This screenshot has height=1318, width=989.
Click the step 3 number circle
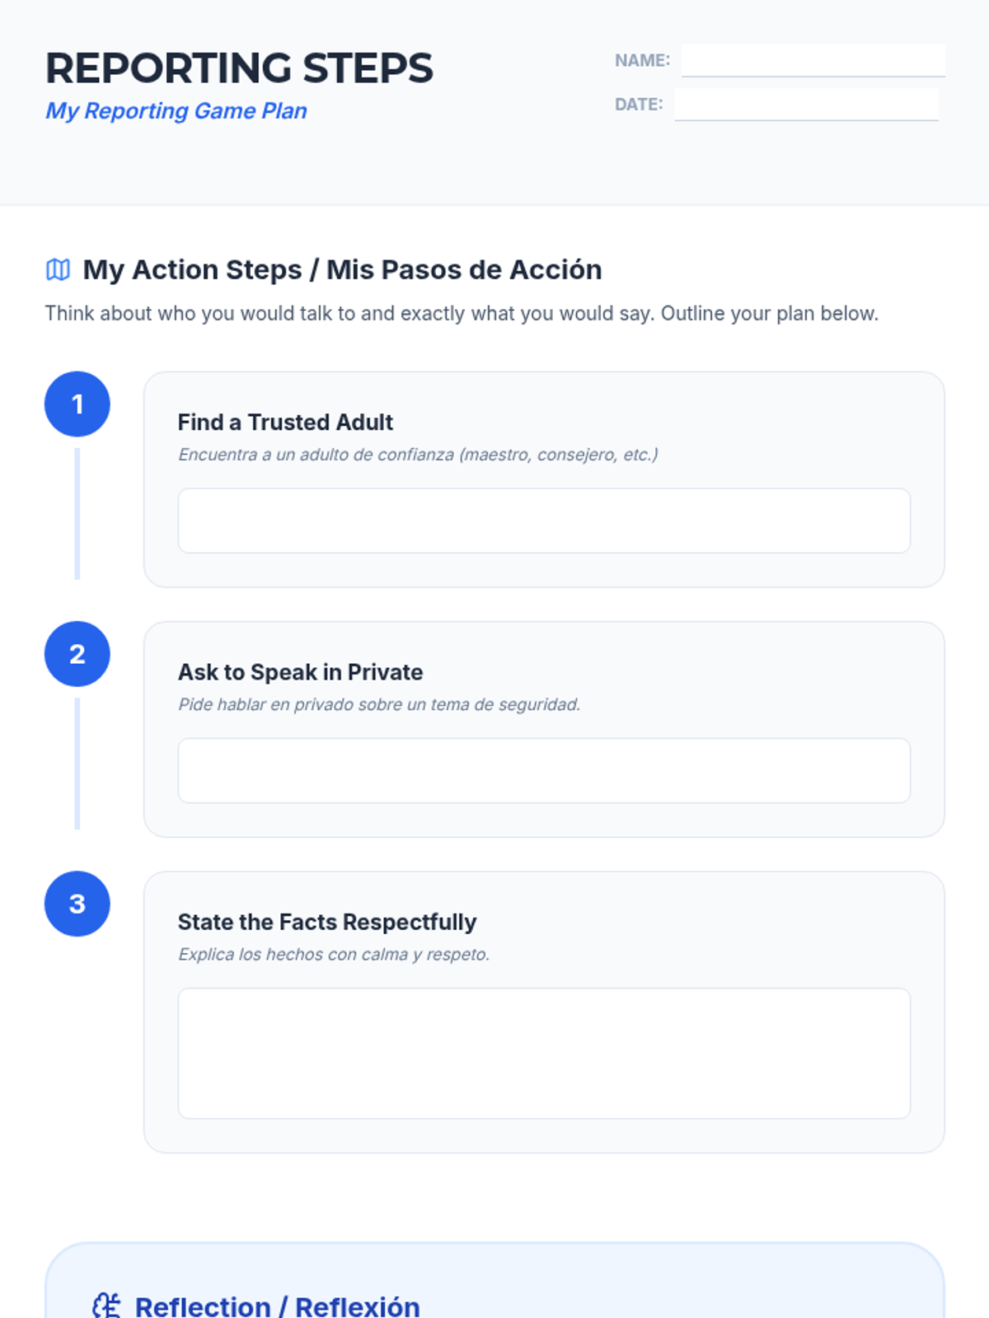(x=77, y=904)
